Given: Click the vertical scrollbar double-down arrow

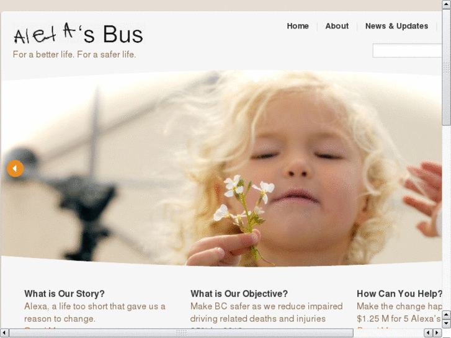Looking at the screenshot, I should click(x=446, y=324).
